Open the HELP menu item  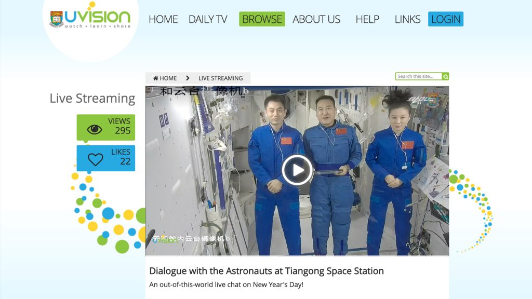point(367,19)
